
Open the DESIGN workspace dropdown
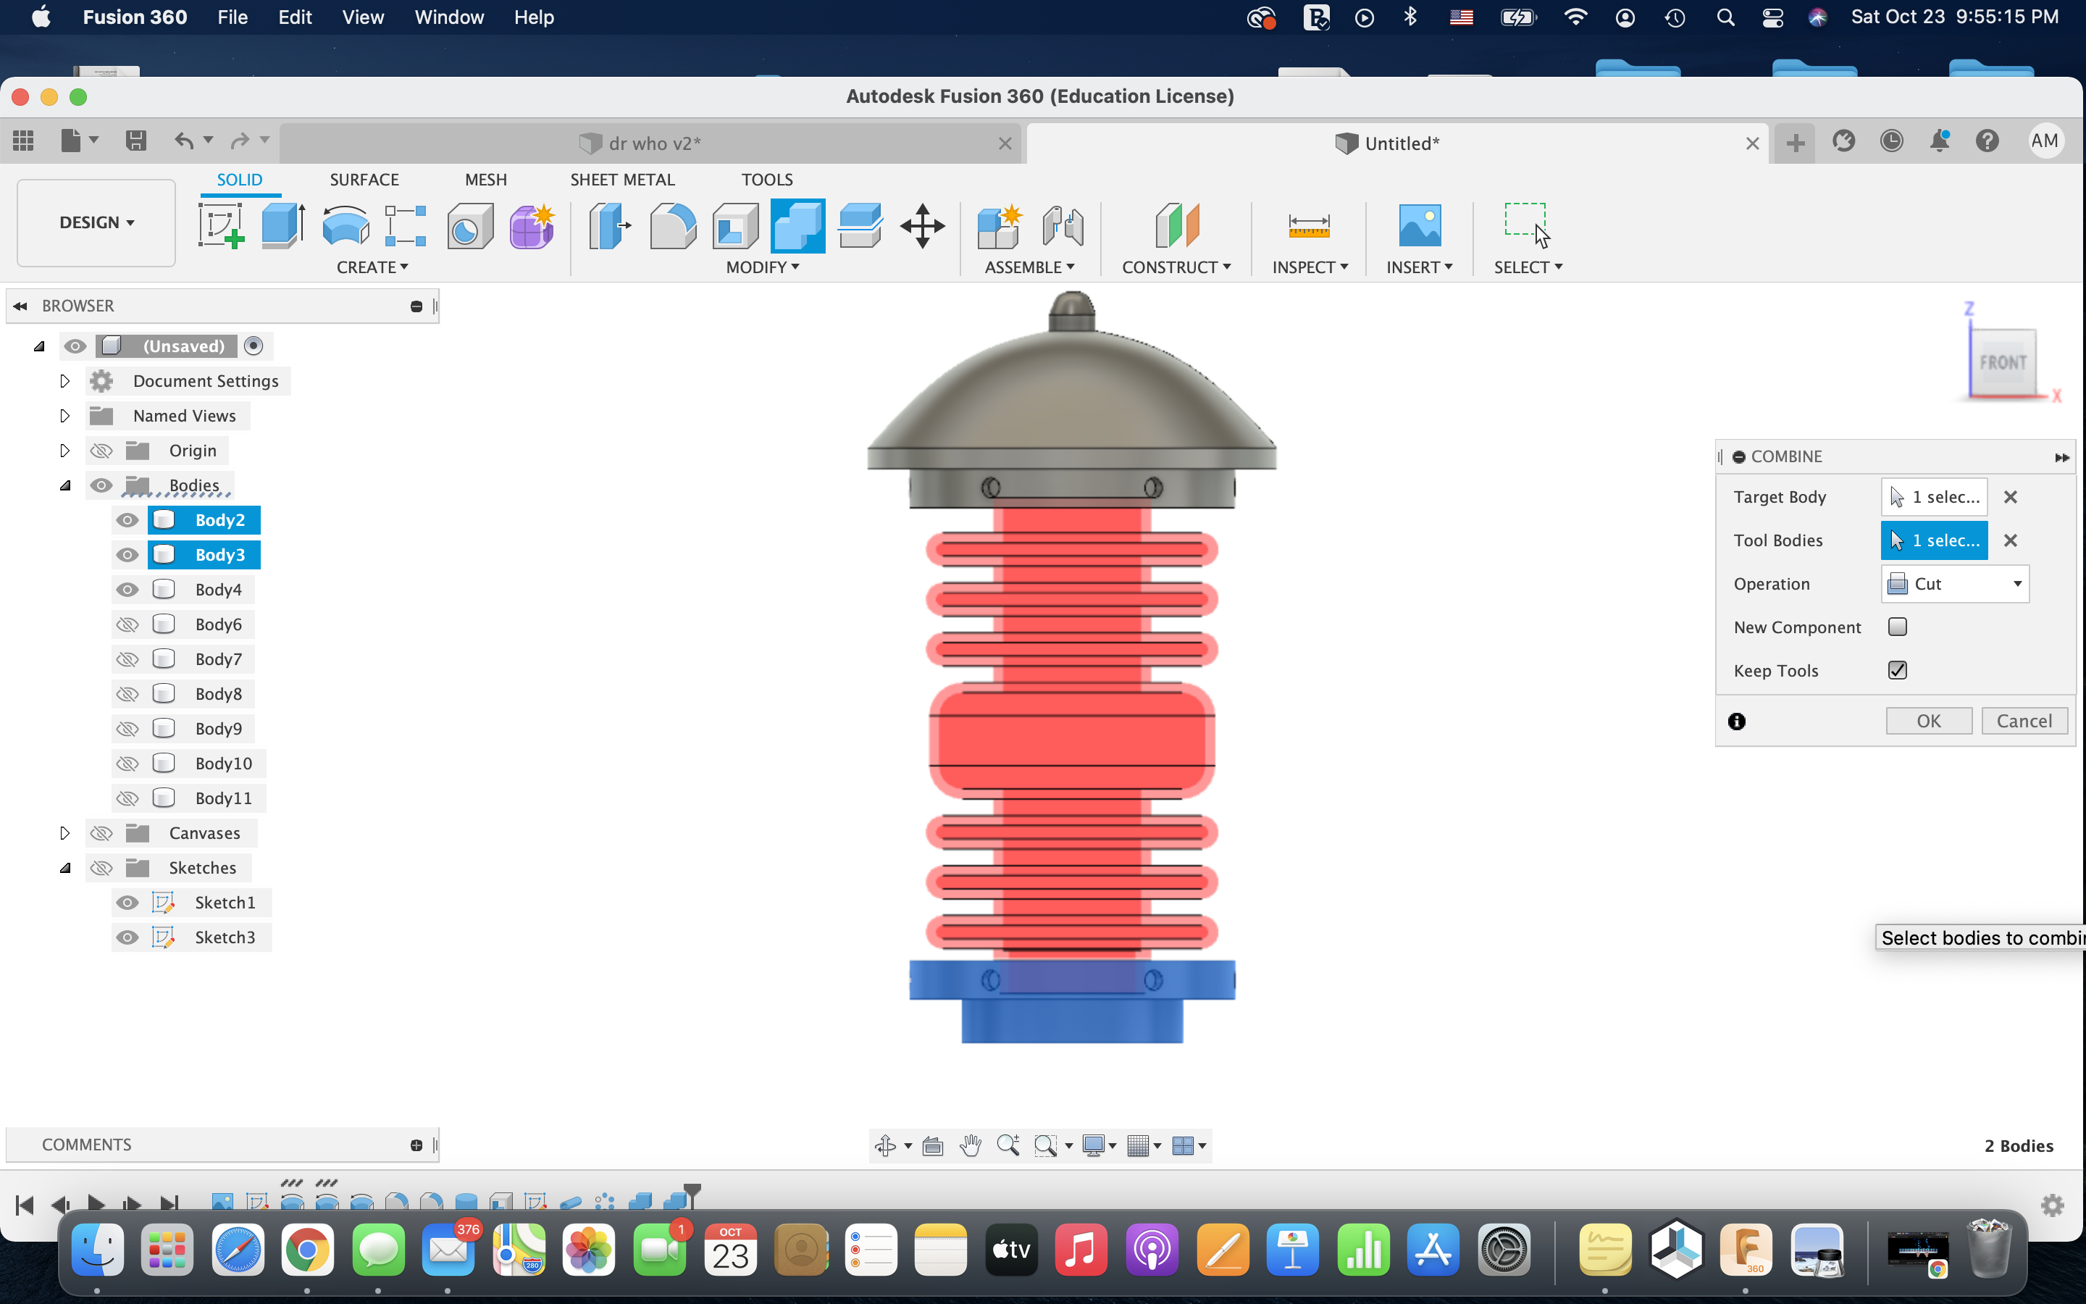click(x=95, y=222)
